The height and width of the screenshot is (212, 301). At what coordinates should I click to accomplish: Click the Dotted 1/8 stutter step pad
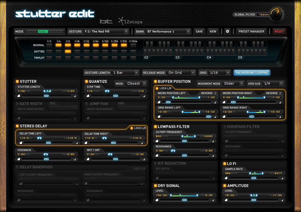pyautogui.click(x=68, y=51)
